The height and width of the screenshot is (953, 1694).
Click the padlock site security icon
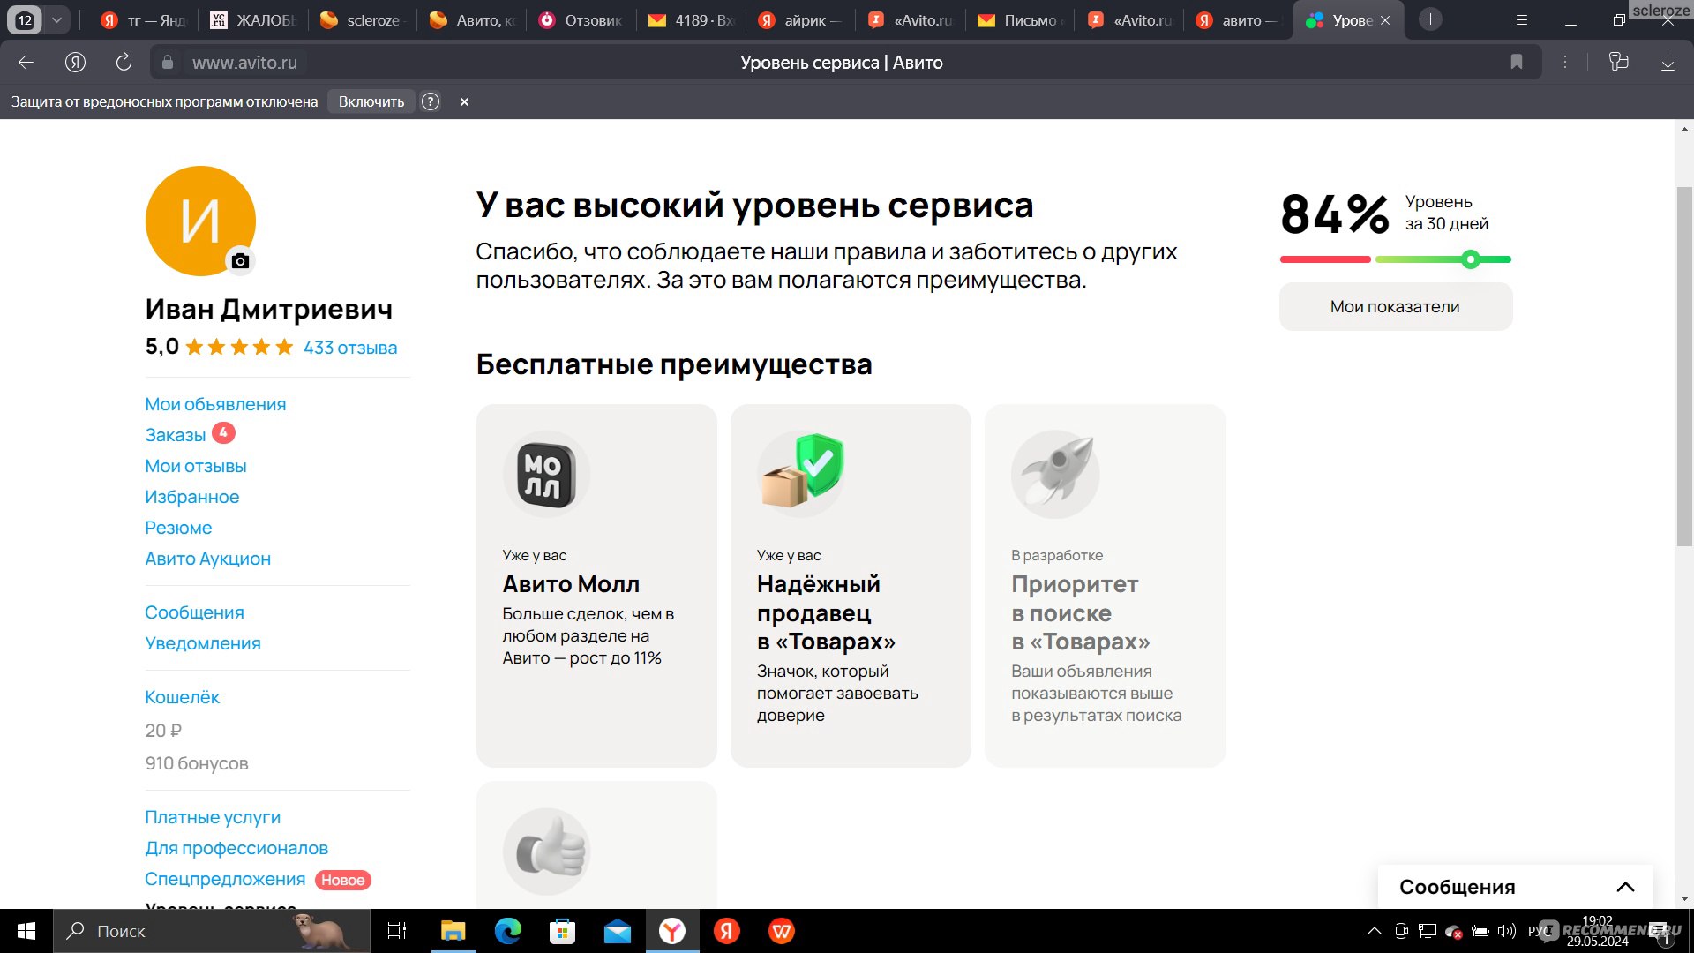pyautogui.click(x=166, y=63)
